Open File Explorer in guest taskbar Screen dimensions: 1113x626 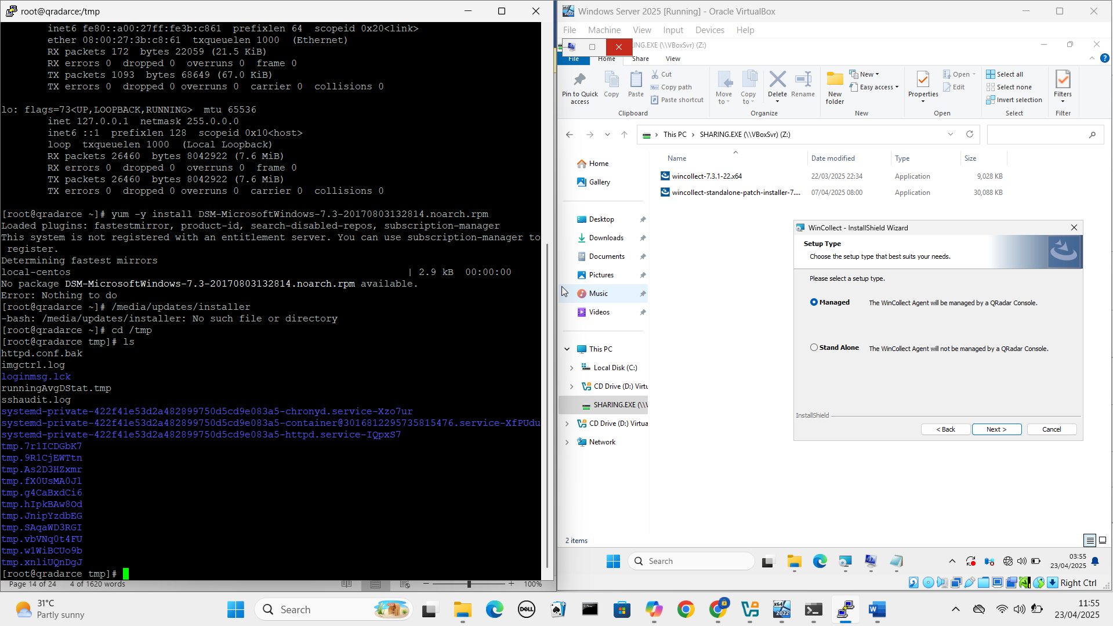(x=794, y=561)
